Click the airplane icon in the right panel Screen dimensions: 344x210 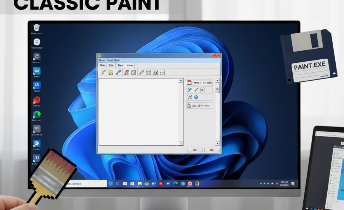point(189,89)
